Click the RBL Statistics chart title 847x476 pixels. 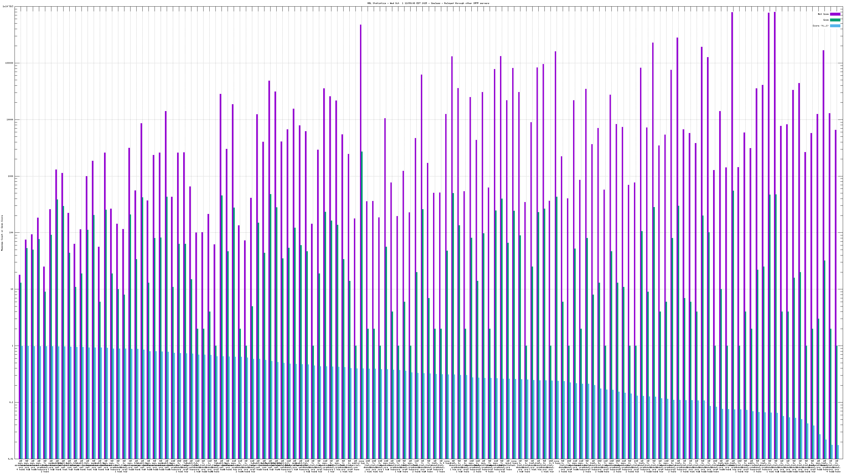click(428, 3)
